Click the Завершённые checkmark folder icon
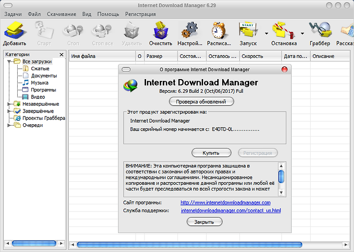 click(17, 111)
